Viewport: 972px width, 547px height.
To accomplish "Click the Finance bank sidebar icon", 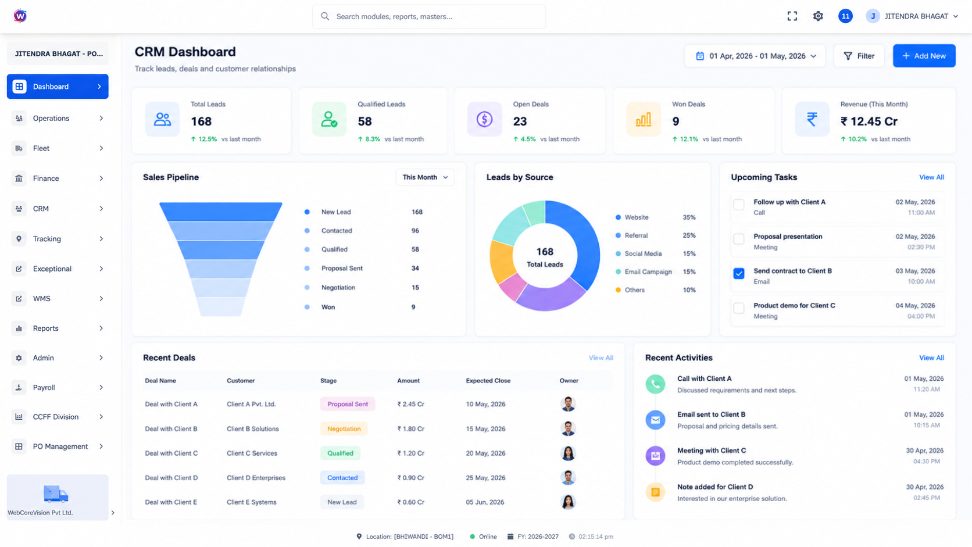I will coord(19,178).
